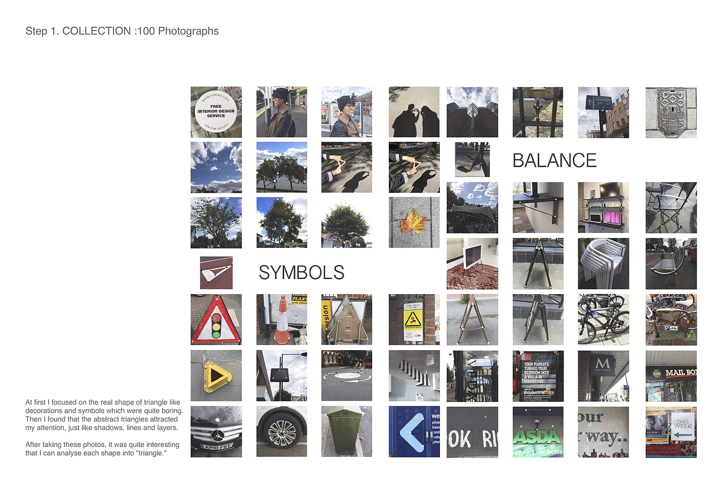Select the drinks fridge shelves photo
The image size is (711, 503).
[x=472, y=376]
